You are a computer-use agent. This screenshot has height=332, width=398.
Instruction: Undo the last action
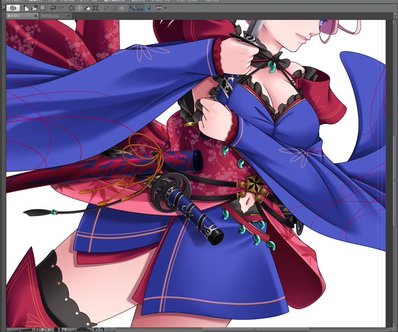pyautogui.click(x=53, y=8)
